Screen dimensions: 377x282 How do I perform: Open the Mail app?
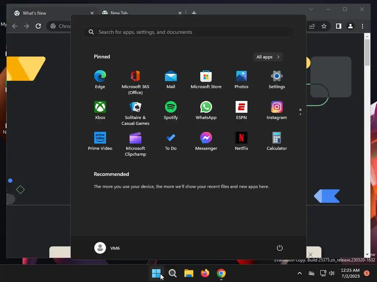tap(171, 80)
